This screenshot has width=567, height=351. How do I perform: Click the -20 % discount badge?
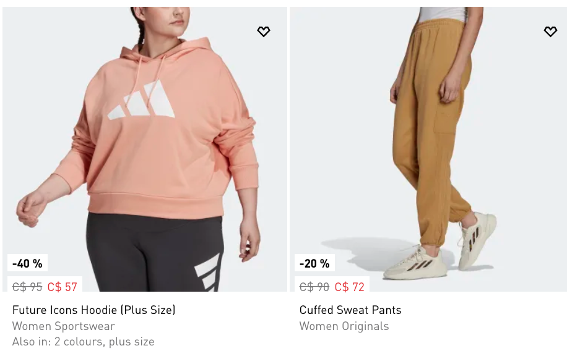click(x=314, y=263)
